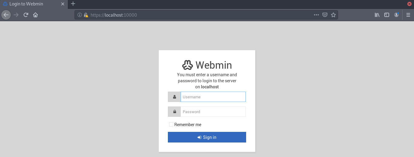414x157 pixels.
Task: Open the Library icon
Action: [377, 15]
